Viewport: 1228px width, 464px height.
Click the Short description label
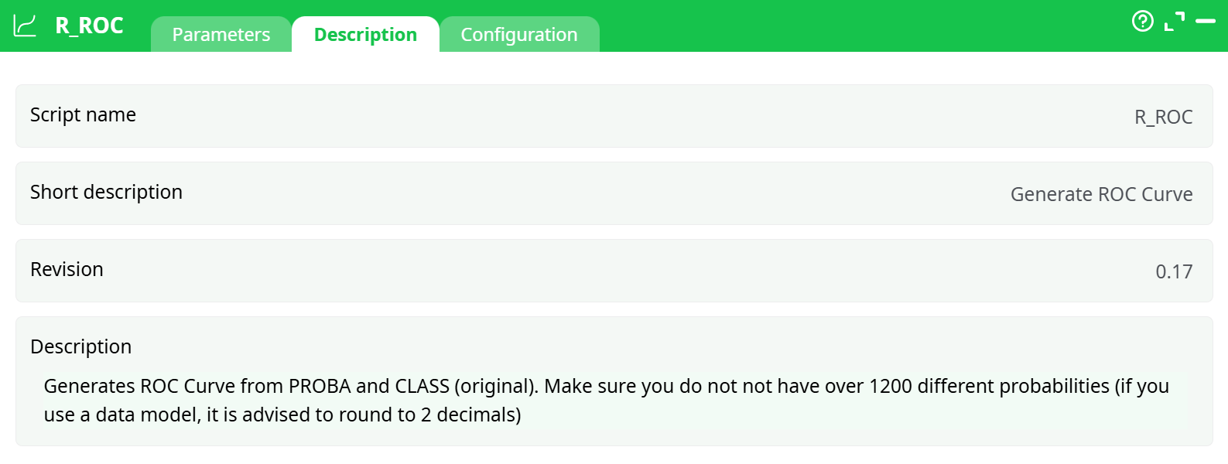106,193
